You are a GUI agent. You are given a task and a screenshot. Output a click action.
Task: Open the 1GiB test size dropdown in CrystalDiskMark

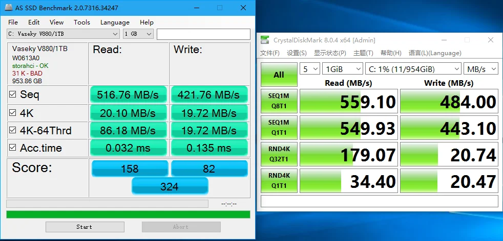[343, 69]
